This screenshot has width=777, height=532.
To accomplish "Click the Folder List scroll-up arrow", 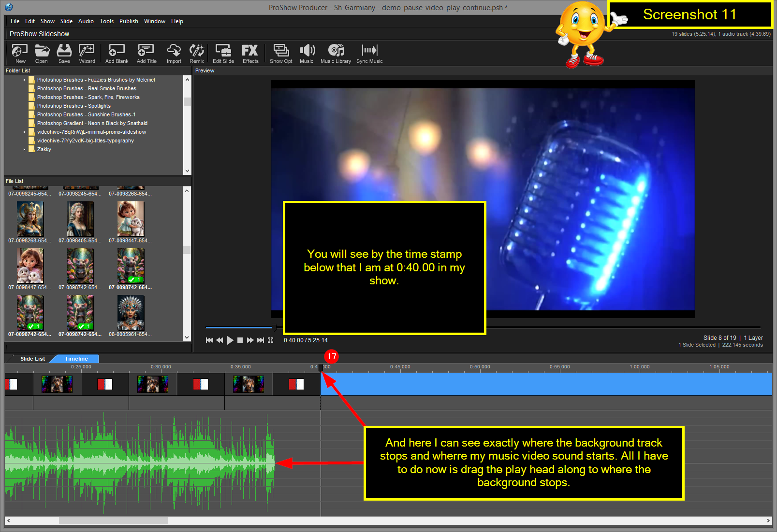I will (187, 80).
